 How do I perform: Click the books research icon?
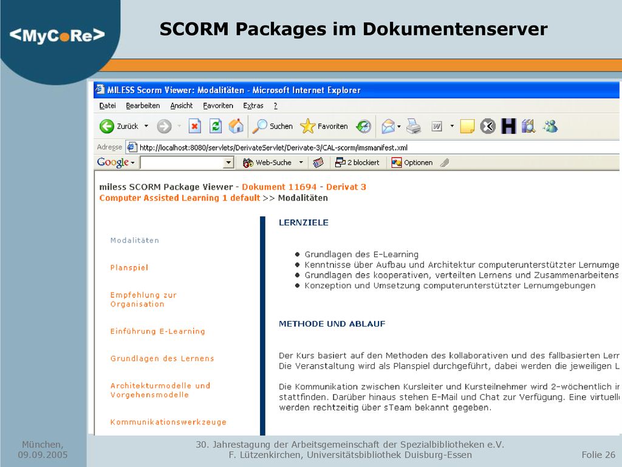coord(528,126)
